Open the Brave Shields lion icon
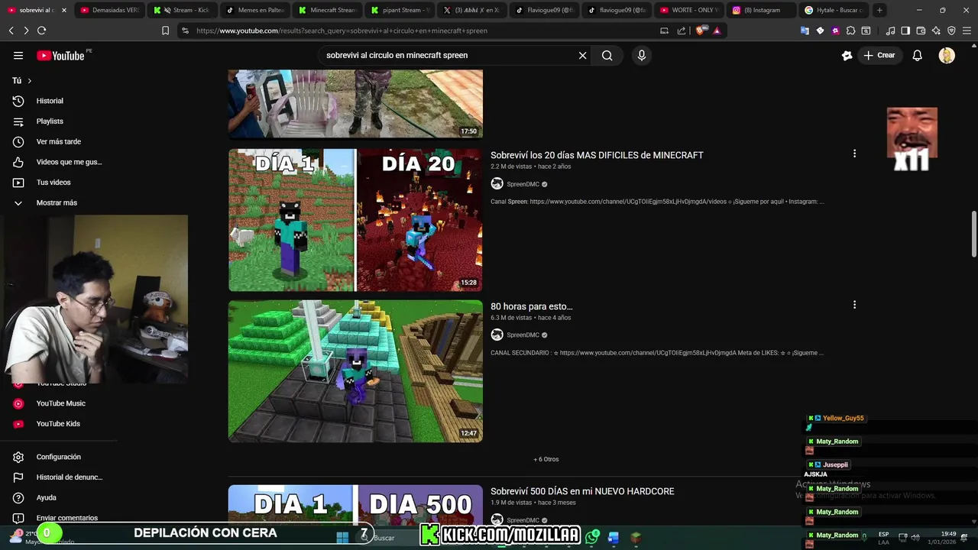Viewport: 978px width, 550px height. (x=700, y=31)
